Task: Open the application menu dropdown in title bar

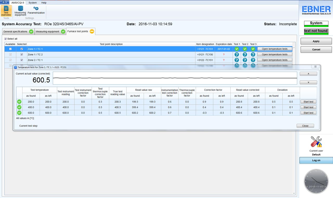Action: [x=4, y=2]
